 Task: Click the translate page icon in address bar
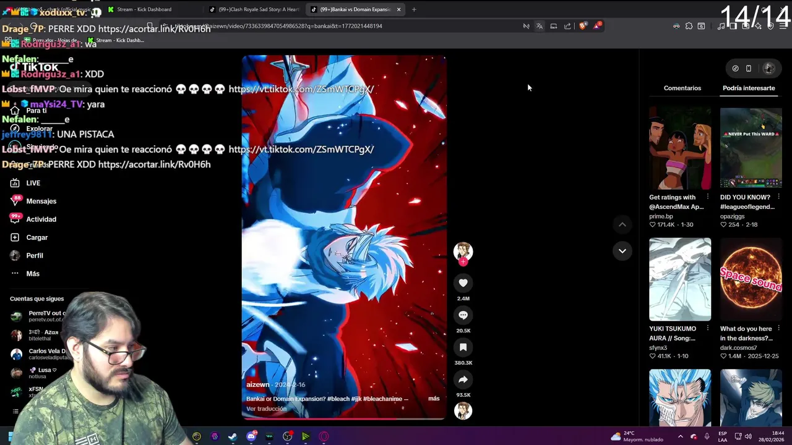(540, 26)
